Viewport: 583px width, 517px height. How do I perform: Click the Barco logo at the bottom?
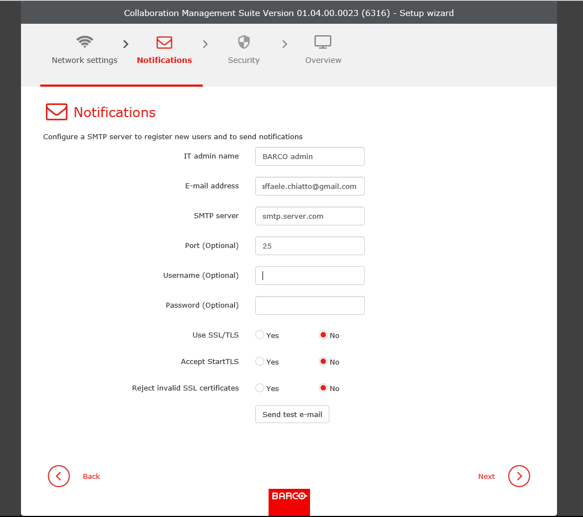289,502
